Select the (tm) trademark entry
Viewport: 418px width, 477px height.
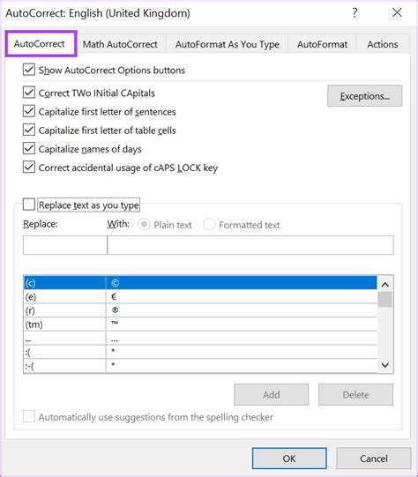click(x=200, y=324)
